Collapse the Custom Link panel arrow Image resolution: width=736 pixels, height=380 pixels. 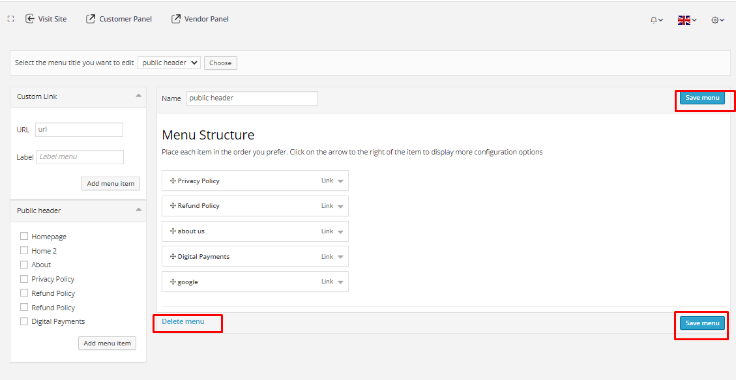click(138, 96)
